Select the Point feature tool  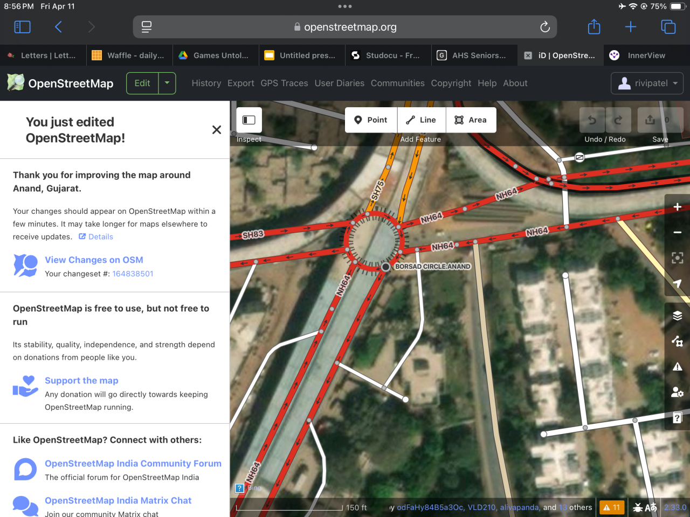371,120
